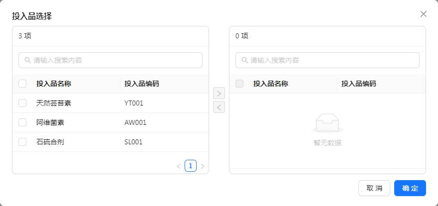Image resolution: width=438 pixels, height=206 pixels.
Task: Toggle select-all checkbox in left table header
Action: [22, 84]
